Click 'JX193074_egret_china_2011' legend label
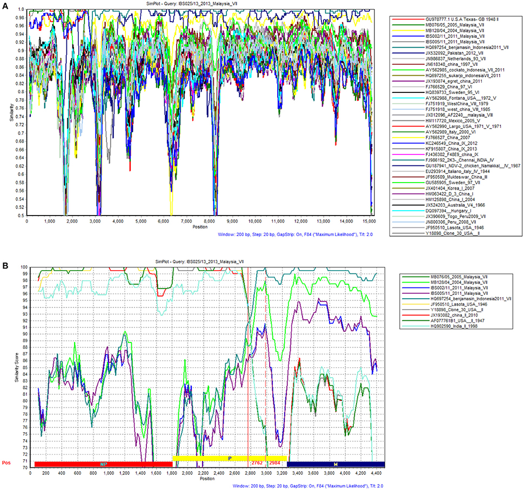Image resolution: width=524 pixels, height=490 pixels. pos(454,81)
